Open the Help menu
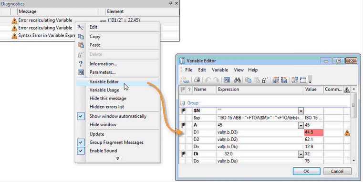This screenshot has height=182, width=363. click(253, 70)
